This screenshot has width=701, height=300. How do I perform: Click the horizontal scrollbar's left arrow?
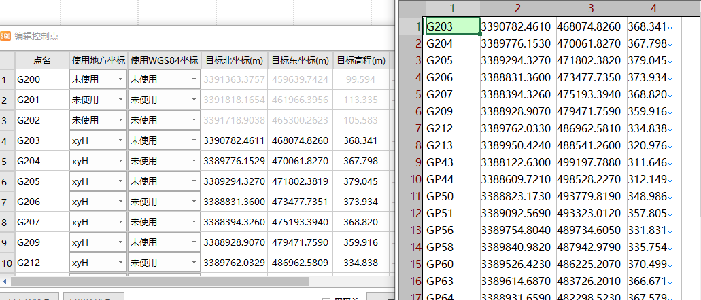5,281
